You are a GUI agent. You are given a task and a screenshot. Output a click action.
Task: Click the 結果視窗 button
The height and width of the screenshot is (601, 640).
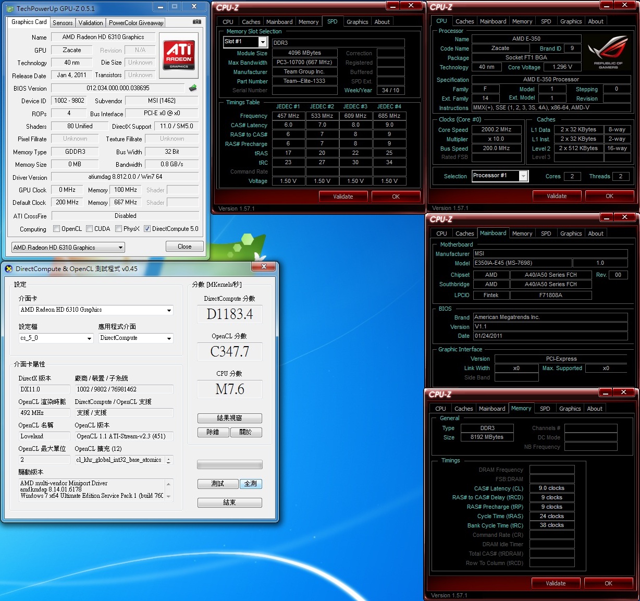[229, 418]
